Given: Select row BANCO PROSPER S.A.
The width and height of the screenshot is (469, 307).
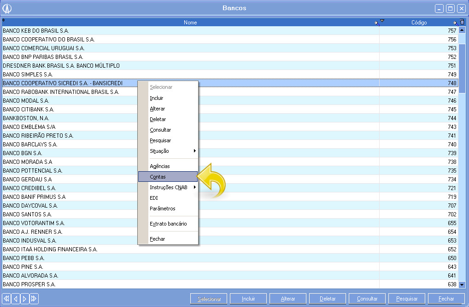Looking at the screenshot, I should (230, 284).
